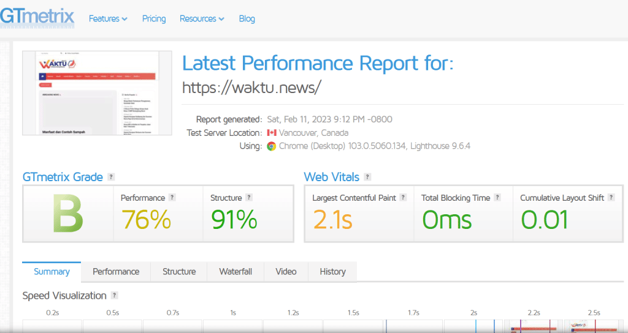Open help icon beside Speed Visualization
Screen dimensions: 628x333
click(115, 296)
